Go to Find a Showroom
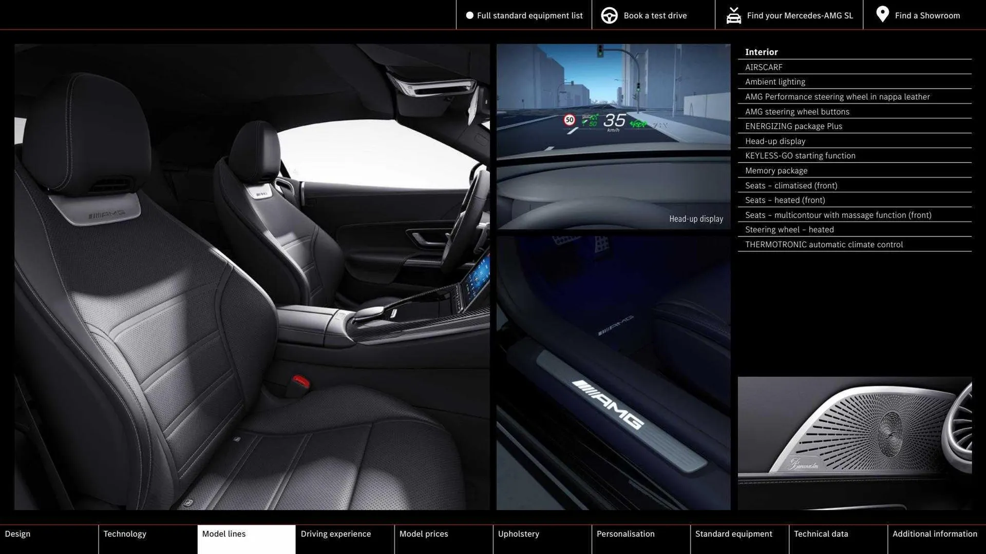Viewport: 986px width, 554px height. point(927,15)
